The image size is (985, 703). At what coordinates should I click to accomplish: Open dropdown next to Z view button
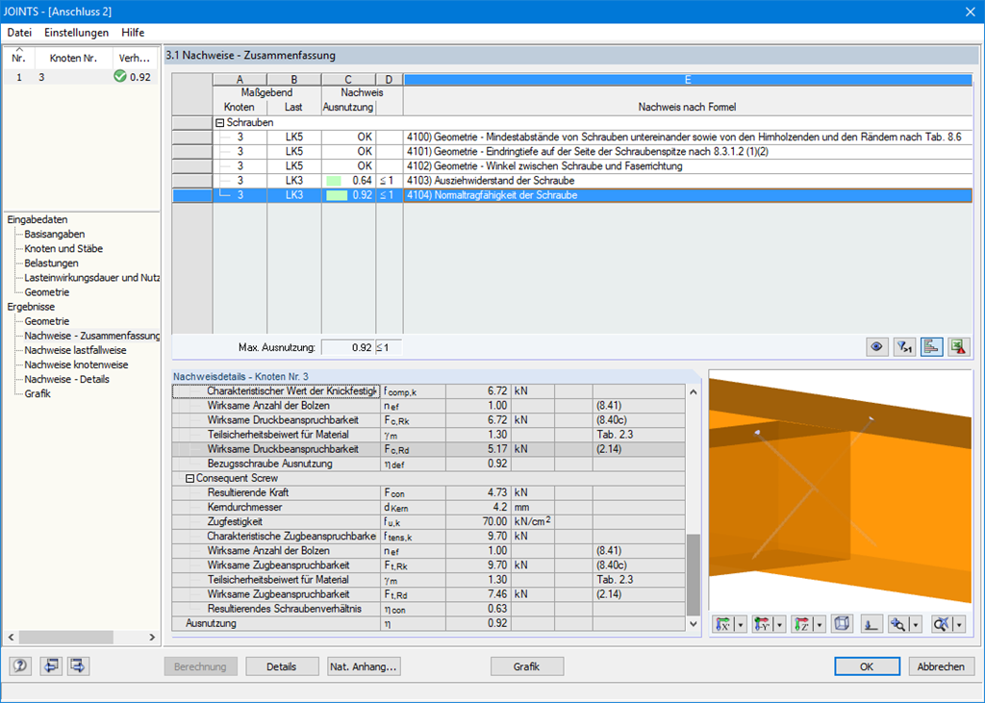820,624
